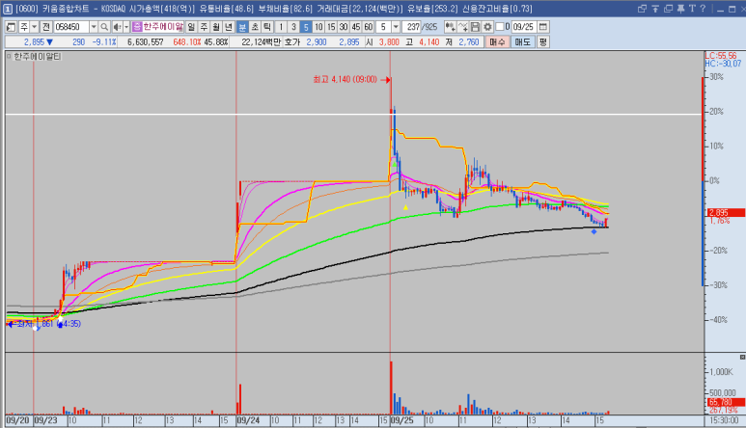Select the 주 weekly chart period
This screenshot has width=746, height=428.
pyautogui.click(x=204, y=27)
